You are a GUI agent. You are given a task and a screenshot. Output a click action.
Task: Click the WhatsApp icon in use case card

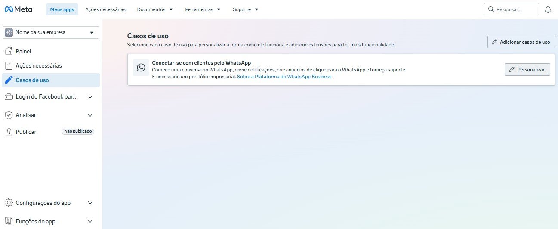pos(141,68)
